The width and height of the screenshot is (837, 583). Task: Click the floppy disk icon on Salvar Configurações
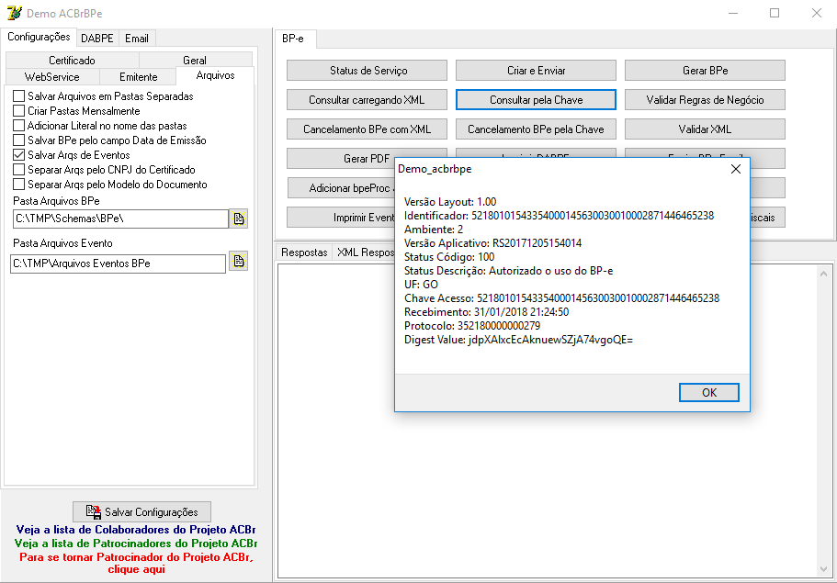pos(94,512)
